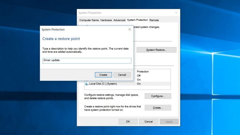The height and width of the screenshot is (135, 240).
Task: Confirm restore point with Create button
Action: click(x=103, y=75)
